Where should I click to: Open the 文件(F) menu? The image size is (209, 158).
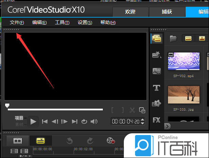coord(17,22)
